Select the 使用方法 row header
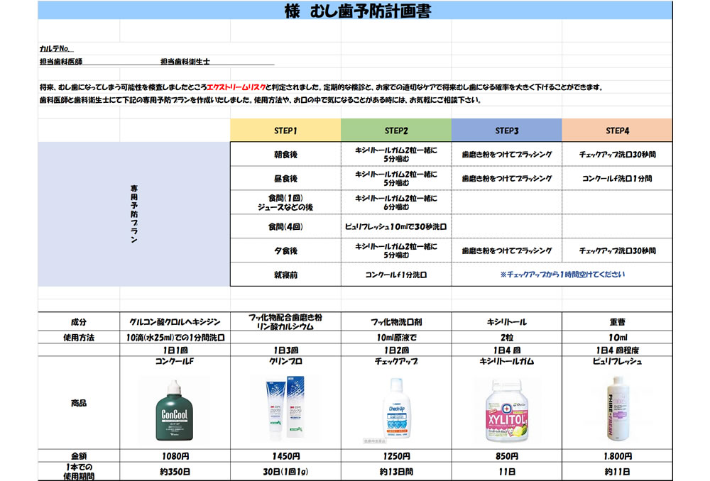Screen dimensions: 710x481 pyautogui.click(x=79, y=338)
